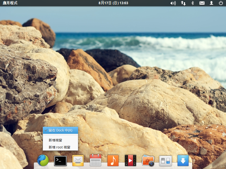Open the 應用程式 applications menu
226x169 pixels.
10,3
